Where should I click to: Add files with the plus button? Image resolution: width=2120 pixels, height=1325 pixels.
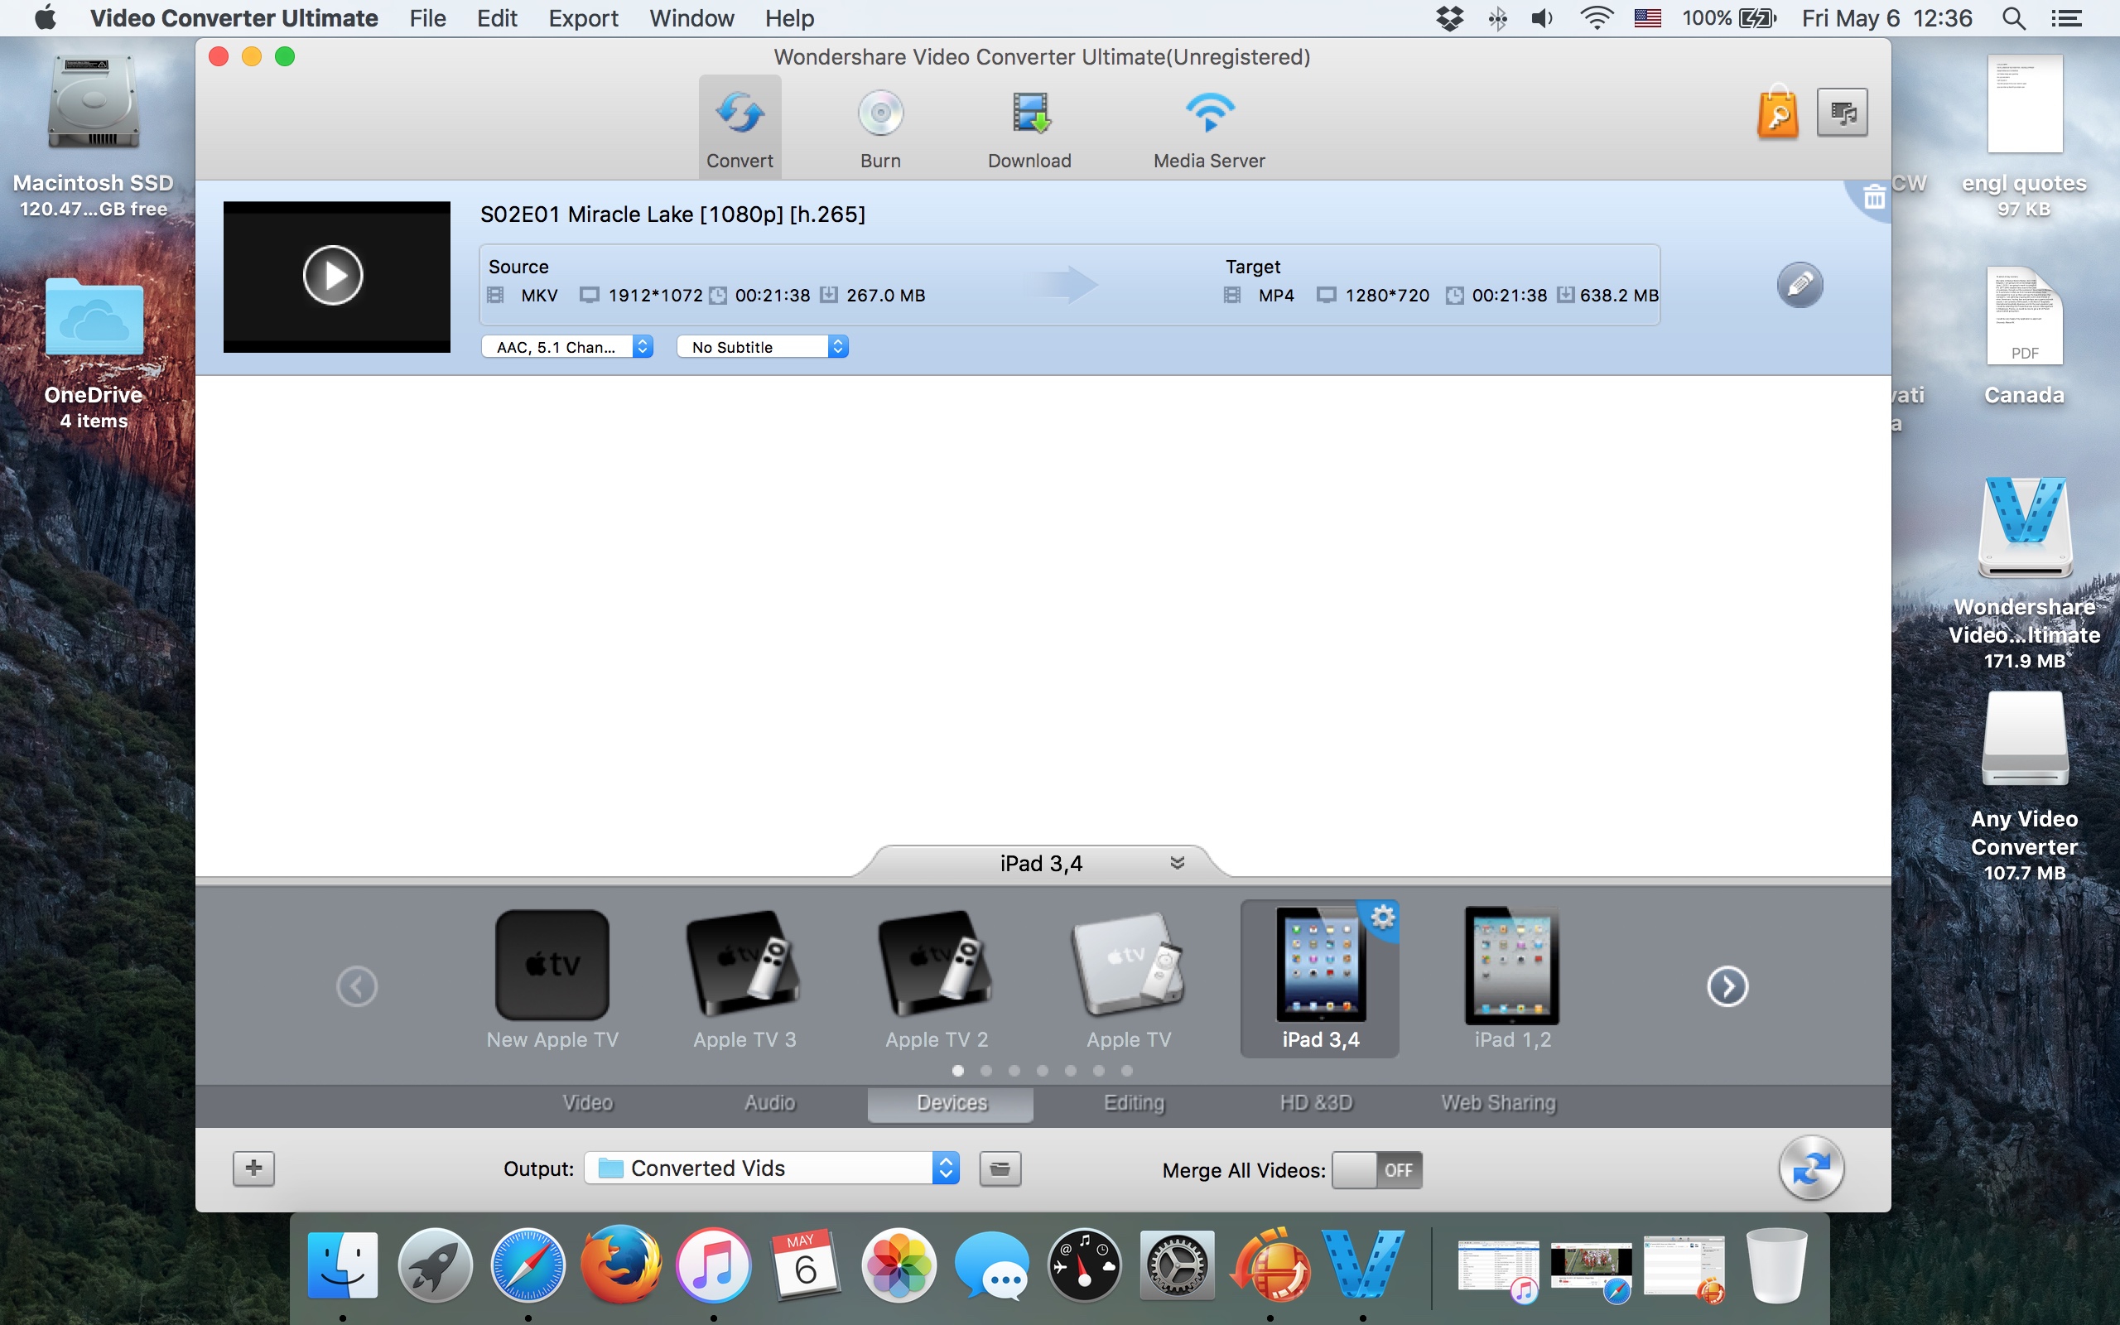254,1168
